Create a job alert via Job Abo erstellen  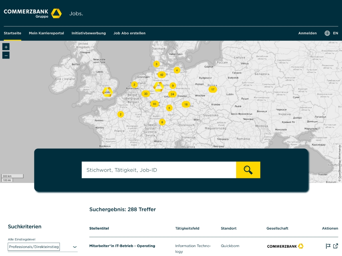coord(129,33)
